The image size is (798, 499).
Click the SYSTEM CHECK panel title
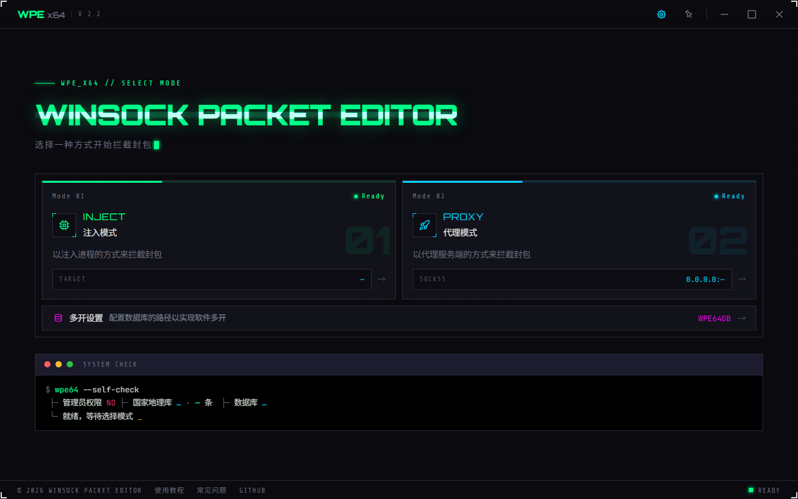pyautogui.click(x=110, y=364)
